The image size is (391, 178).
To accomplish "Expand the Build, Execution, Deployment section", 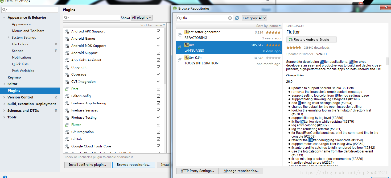I will tap(4, 104).
